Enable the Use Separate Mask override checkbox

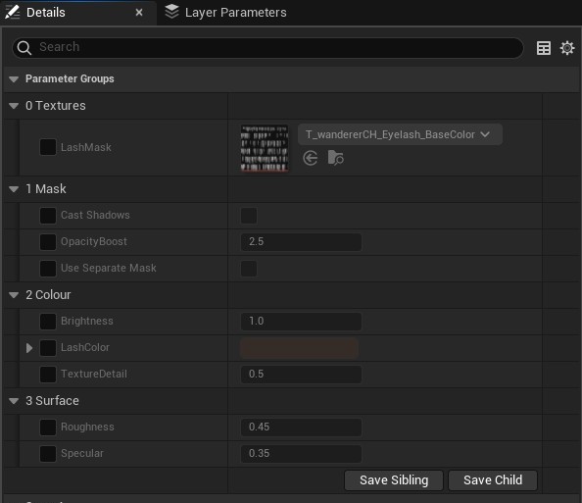[x=48, y=269]
